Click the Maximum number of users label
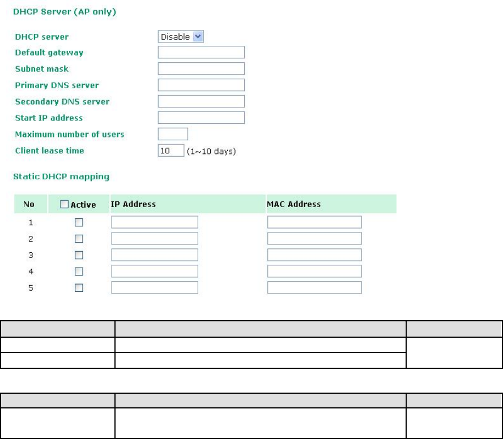The height and width of the screenshot is (439, 503). (70, 134)
